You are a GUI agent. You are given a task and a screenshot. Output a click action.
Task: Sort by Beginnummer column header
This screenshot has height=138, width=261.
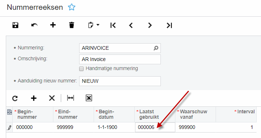(33, 114)
